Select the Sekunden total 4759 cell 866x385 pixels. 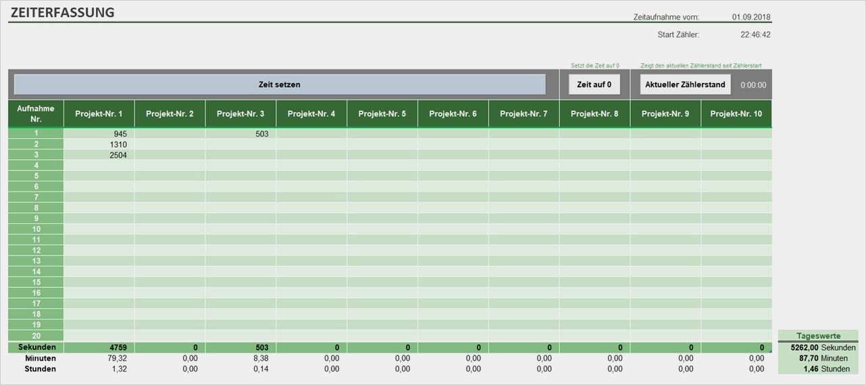(x=99, y=347)
